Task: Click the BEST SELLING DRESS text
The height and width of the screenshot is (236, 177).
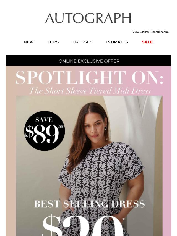Action: 90,204
